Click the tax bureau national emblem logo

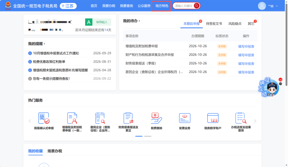click(x=8, y=6)
